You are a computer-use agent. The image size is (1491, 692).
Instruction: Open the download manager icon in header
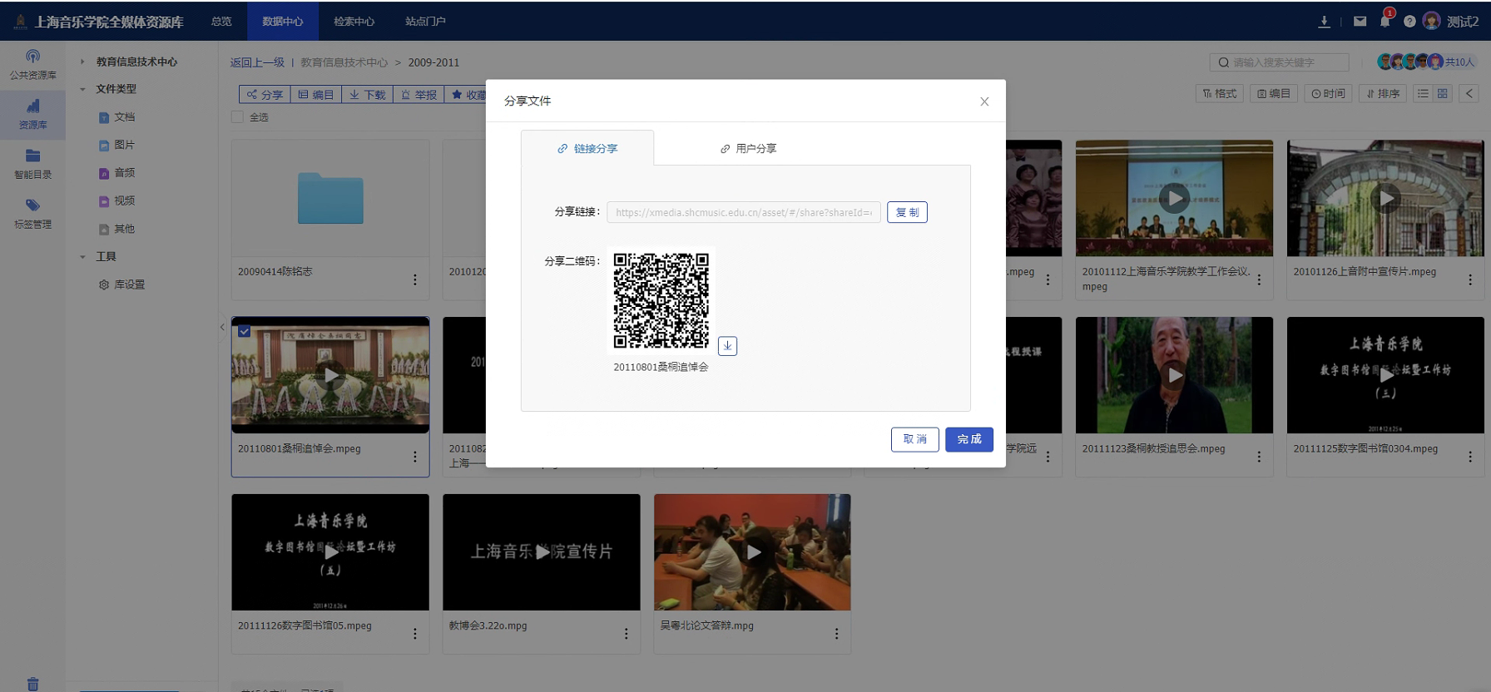click(x=1324, y=22)
